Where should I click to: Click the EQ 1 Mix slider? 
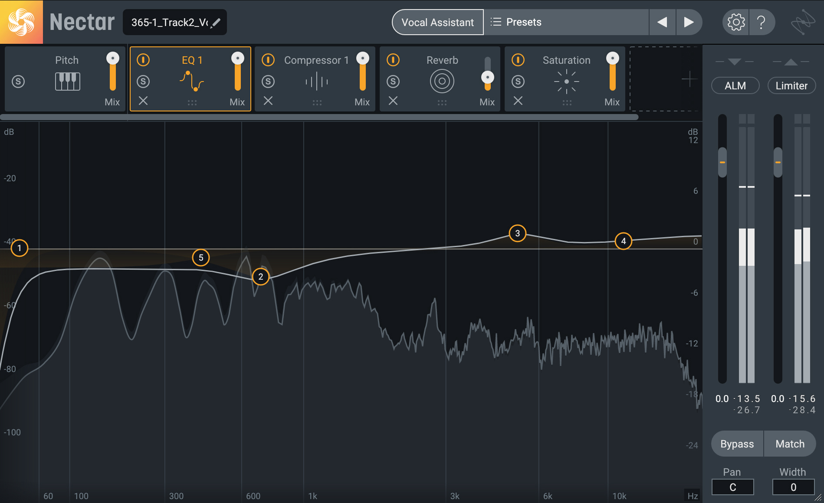pos(238,72)
